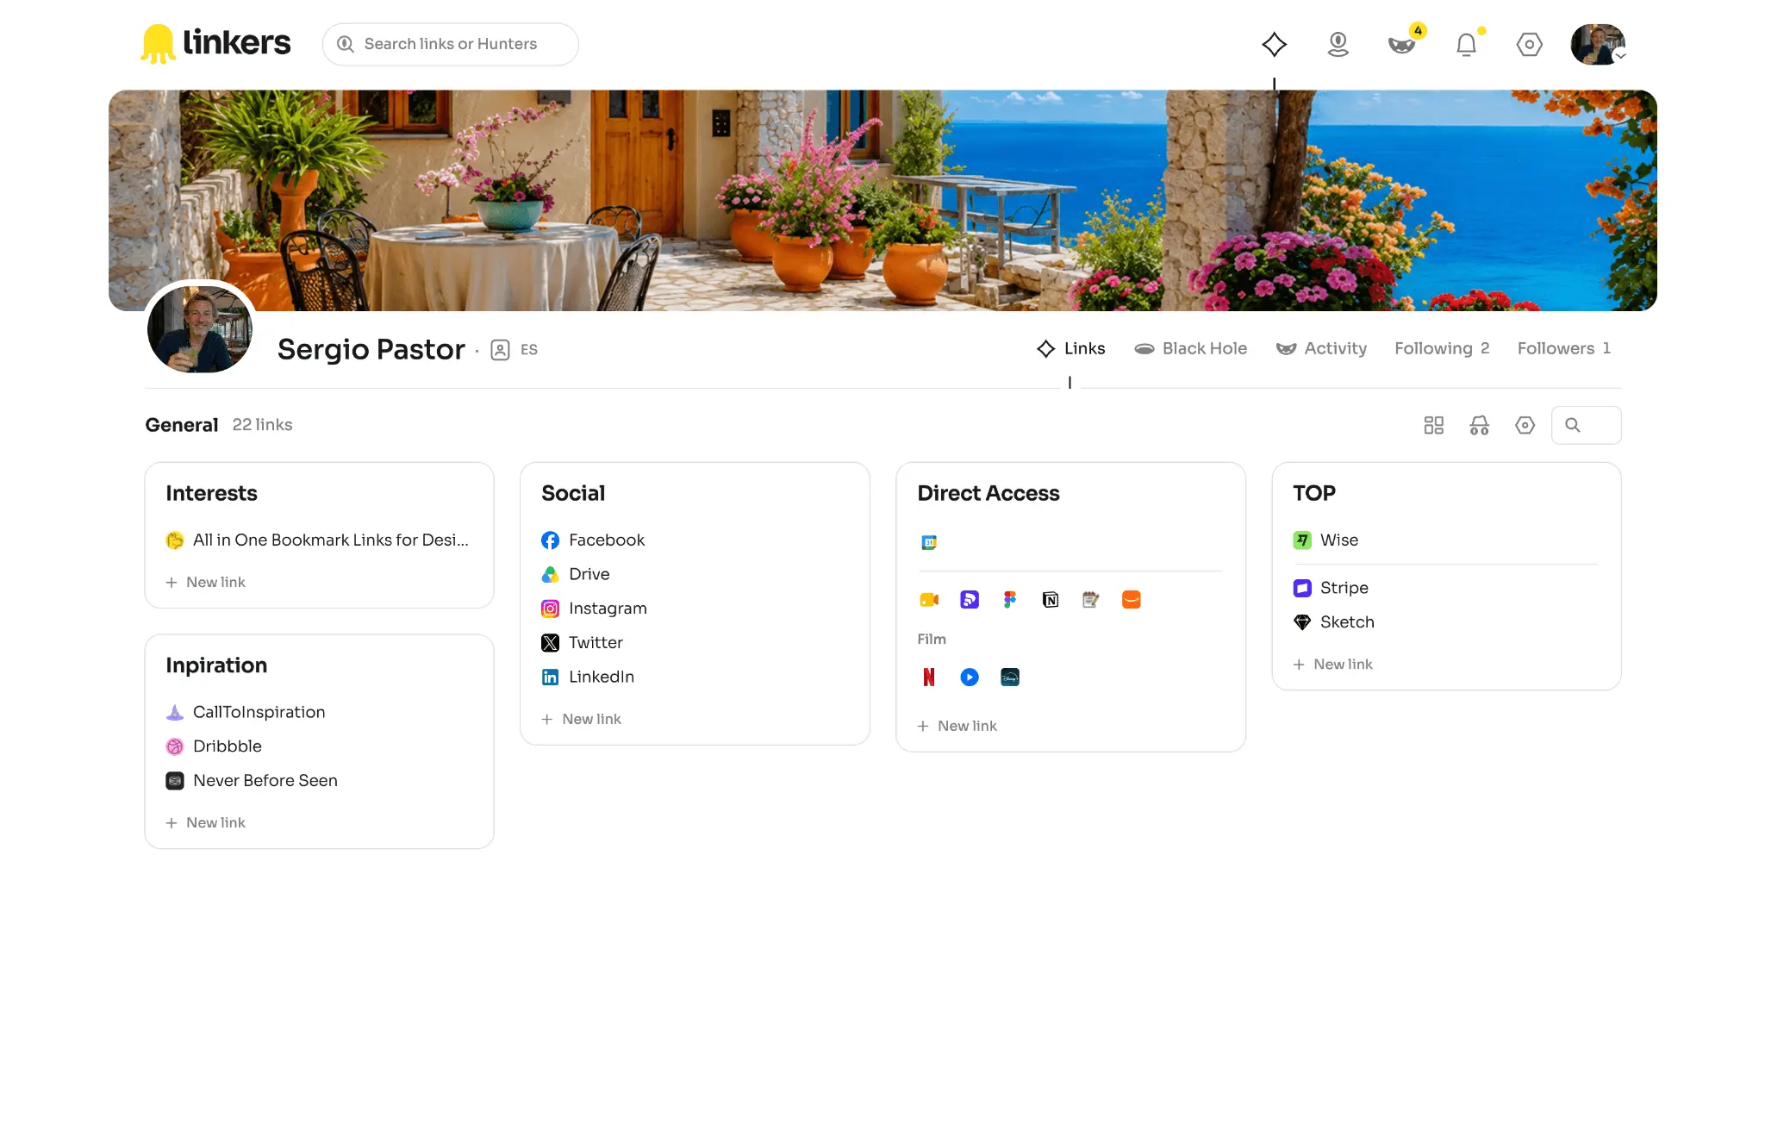Click the Film subsection label
The image size is (1765, 1124).
[931, 639]
